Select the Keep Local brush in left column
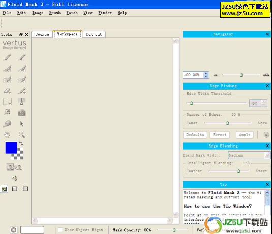 [x=7, y=68]
